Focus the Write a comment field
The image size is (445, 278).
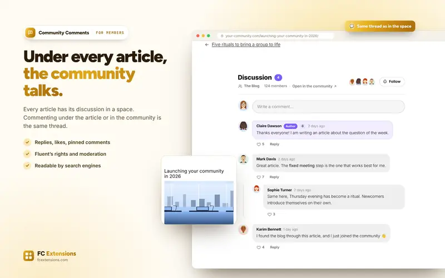click(x=328, y=107)
